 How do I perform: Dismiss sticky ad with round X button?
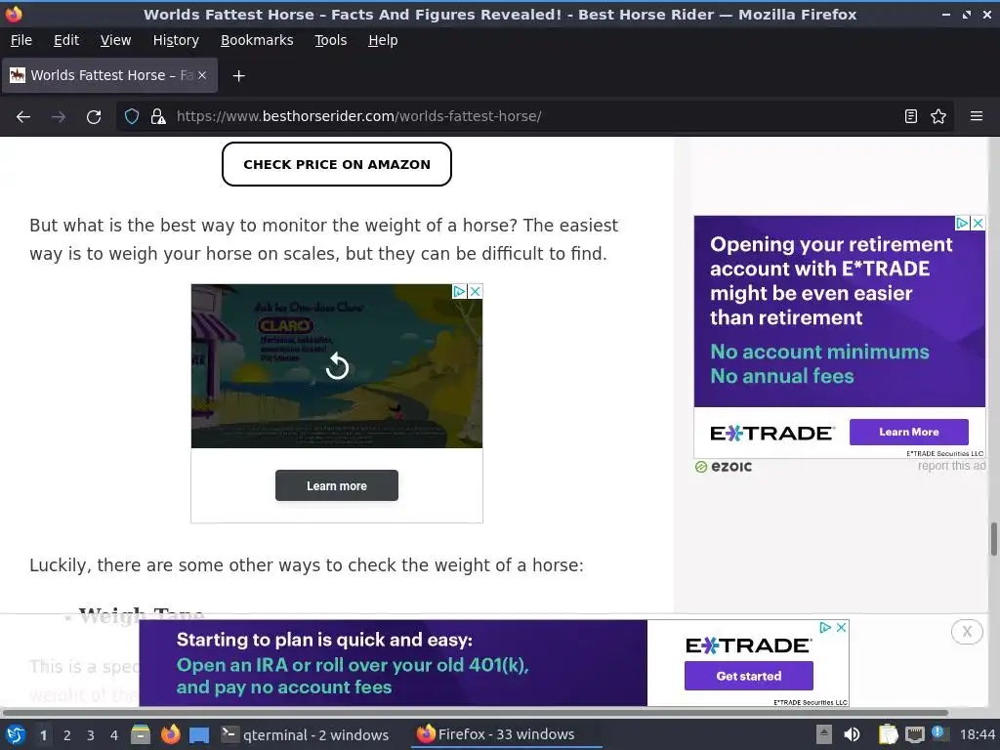click(x=967, y=632)
